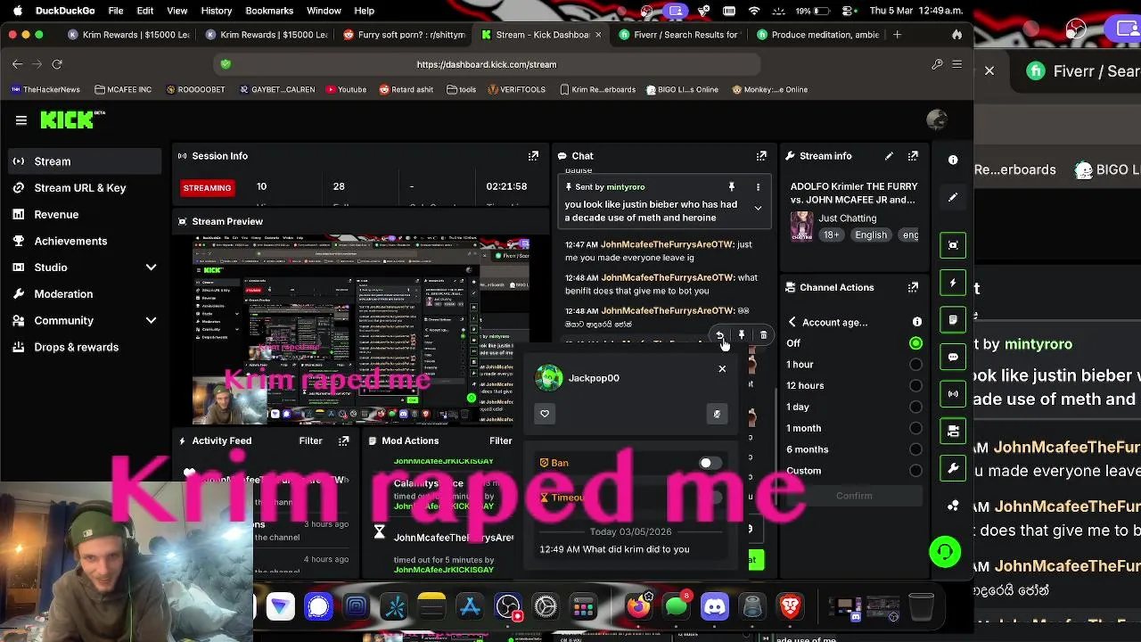Go back from Account age settings

coord(792,322)
